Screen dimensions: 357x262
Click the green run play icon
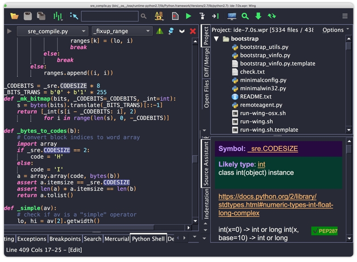coord(188,16)
